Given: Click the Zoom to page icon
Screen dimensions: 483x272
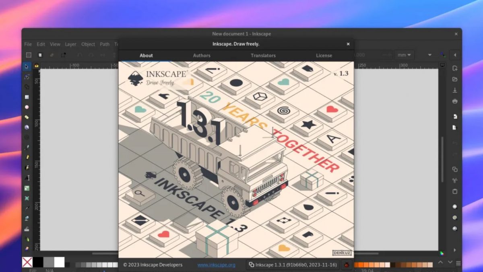Looking at the screenshot, I should 455,228.
